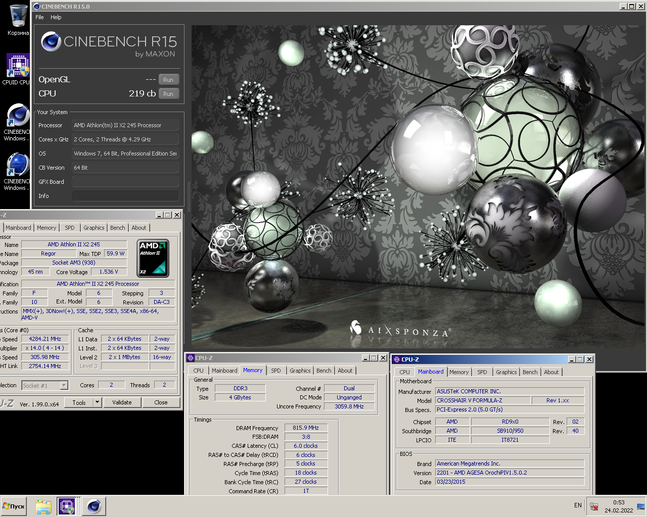Open Bench tab in middle CPU-Z window
Image resolution: width=647 pixels, height=517 pixels.
(324, 371)
